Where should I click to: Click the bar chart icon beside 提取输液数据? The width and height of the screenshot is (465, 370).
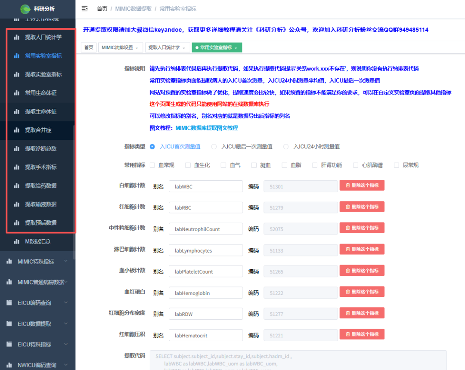[x=17, y=204]
